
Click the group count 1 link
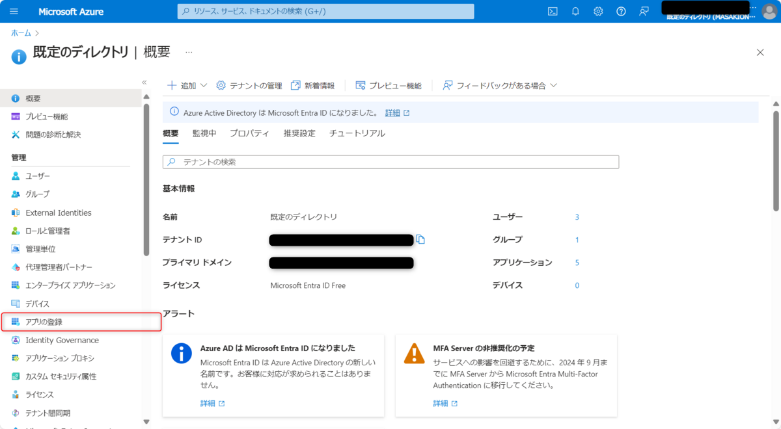pyautogui.click(x=577, y=240)
